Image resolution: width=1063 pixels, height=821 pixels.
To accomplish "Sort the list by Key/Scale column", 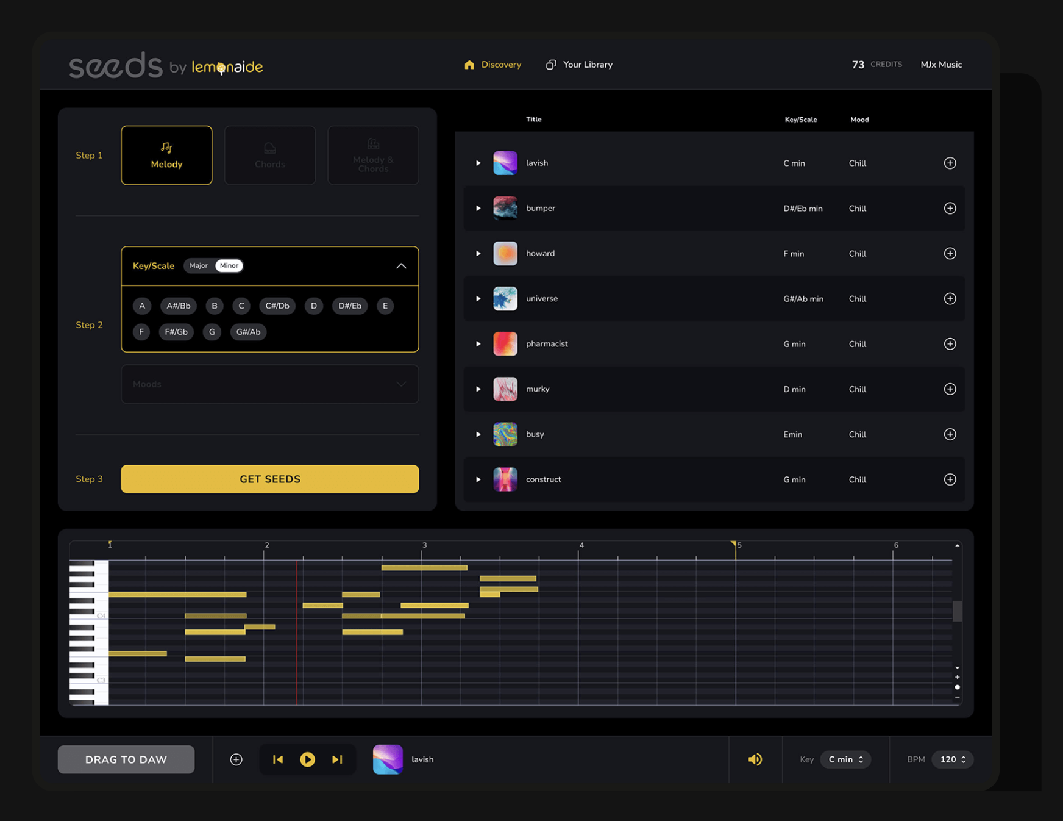I will [801, 120].
